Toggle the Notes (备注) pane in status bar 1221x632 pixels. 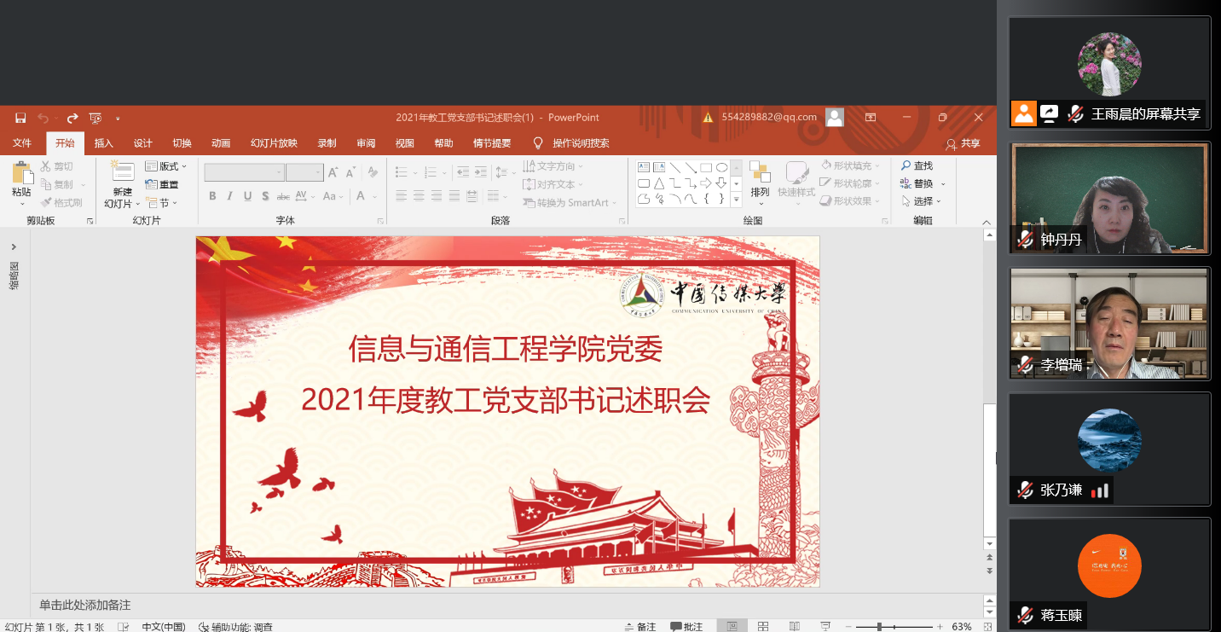pos(639,627)
